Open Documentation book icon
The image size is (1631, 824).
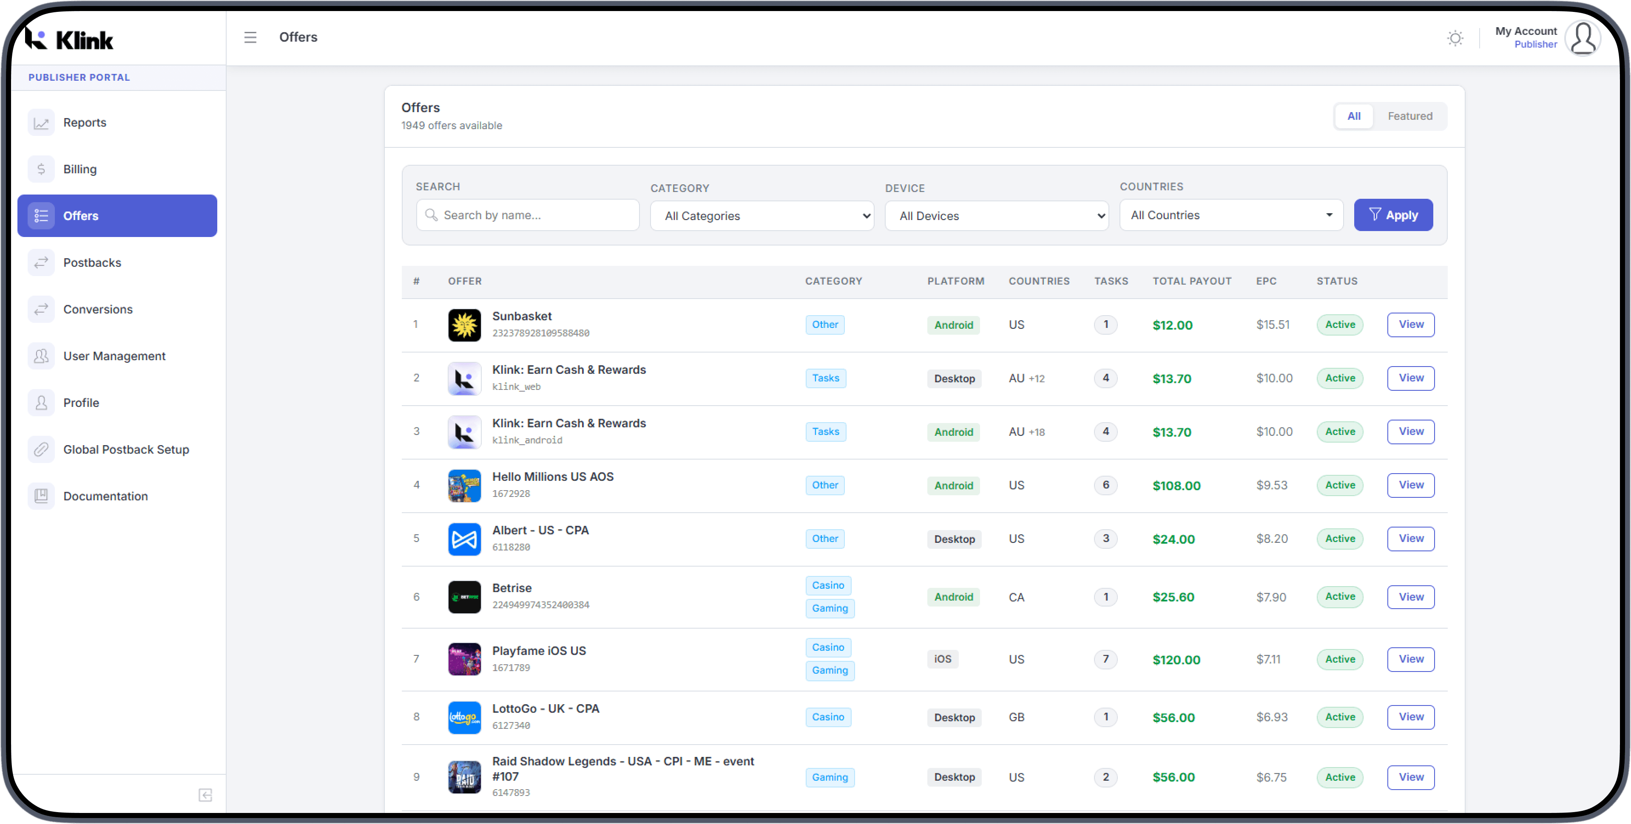(41, 497)
